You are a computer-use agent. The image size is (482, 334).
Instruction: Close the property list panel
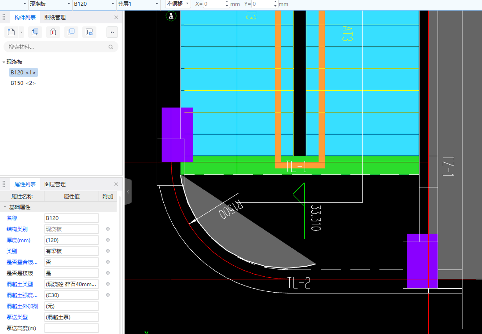click(116, 184)
